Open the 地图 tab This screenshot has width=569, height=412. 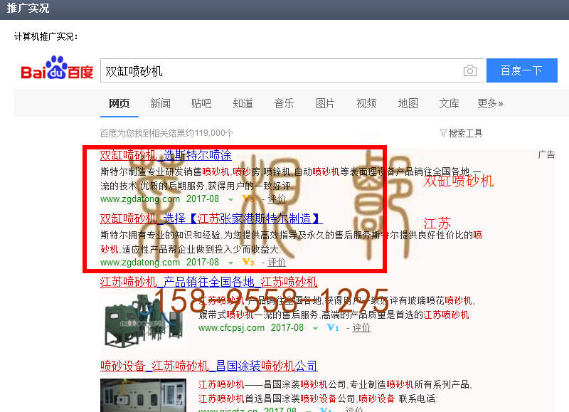[x=408, y=103]
